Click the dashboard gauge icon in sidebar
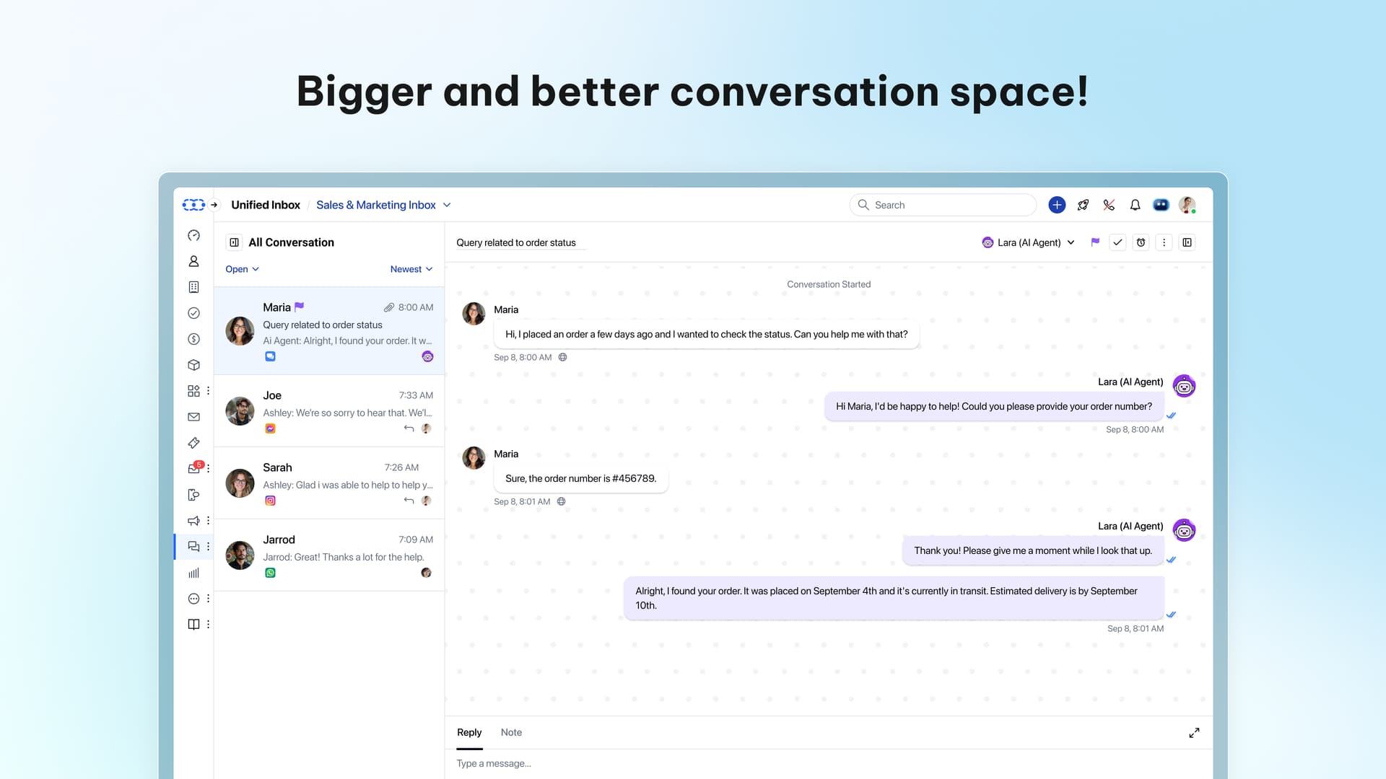Viewport: 1386px width, 779px height. point(193,236)
